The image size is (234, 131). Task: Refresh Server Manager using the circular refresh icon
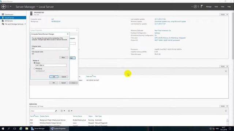pos(195,7)
